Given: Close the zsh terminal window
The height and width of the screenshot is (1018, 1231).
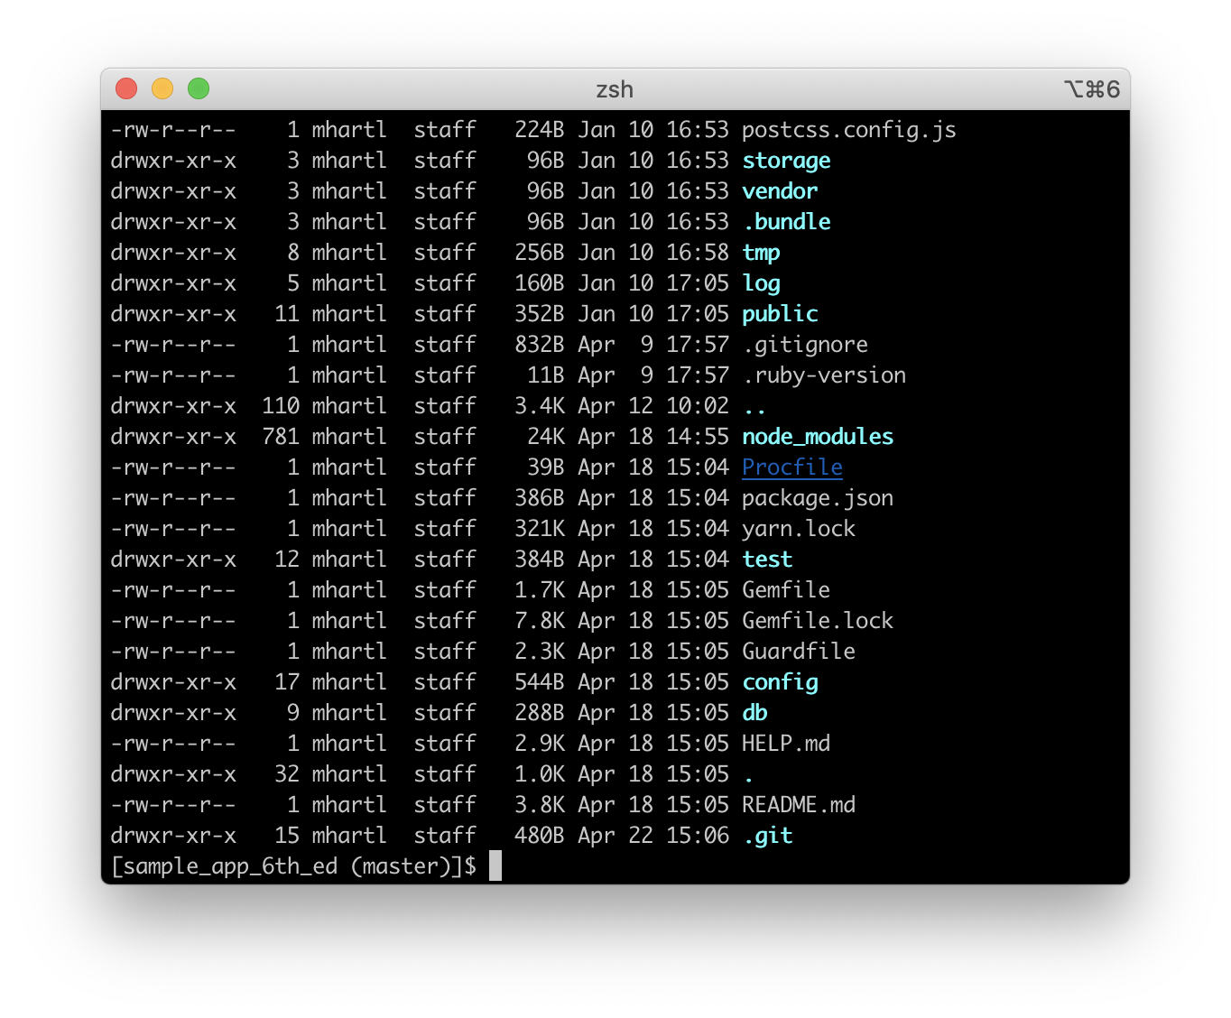Looking at the screenshot, I should 126,88.
